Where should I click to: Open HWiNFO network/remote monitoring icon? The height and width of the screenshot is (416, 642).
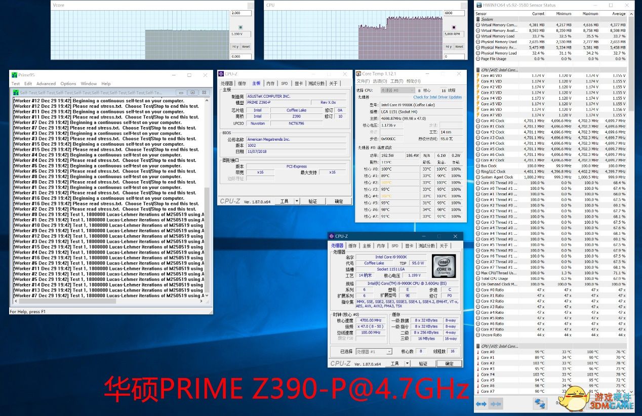click(540, 403)
